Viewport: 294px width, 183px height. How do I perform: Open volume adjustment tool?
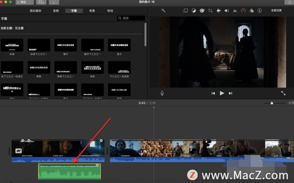tap(227, 11)
